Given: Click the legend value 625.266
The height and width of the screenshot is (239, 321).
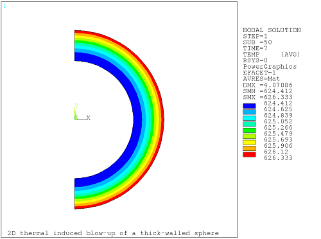Looking at the screenshot, I should click(x=278, y=127).
